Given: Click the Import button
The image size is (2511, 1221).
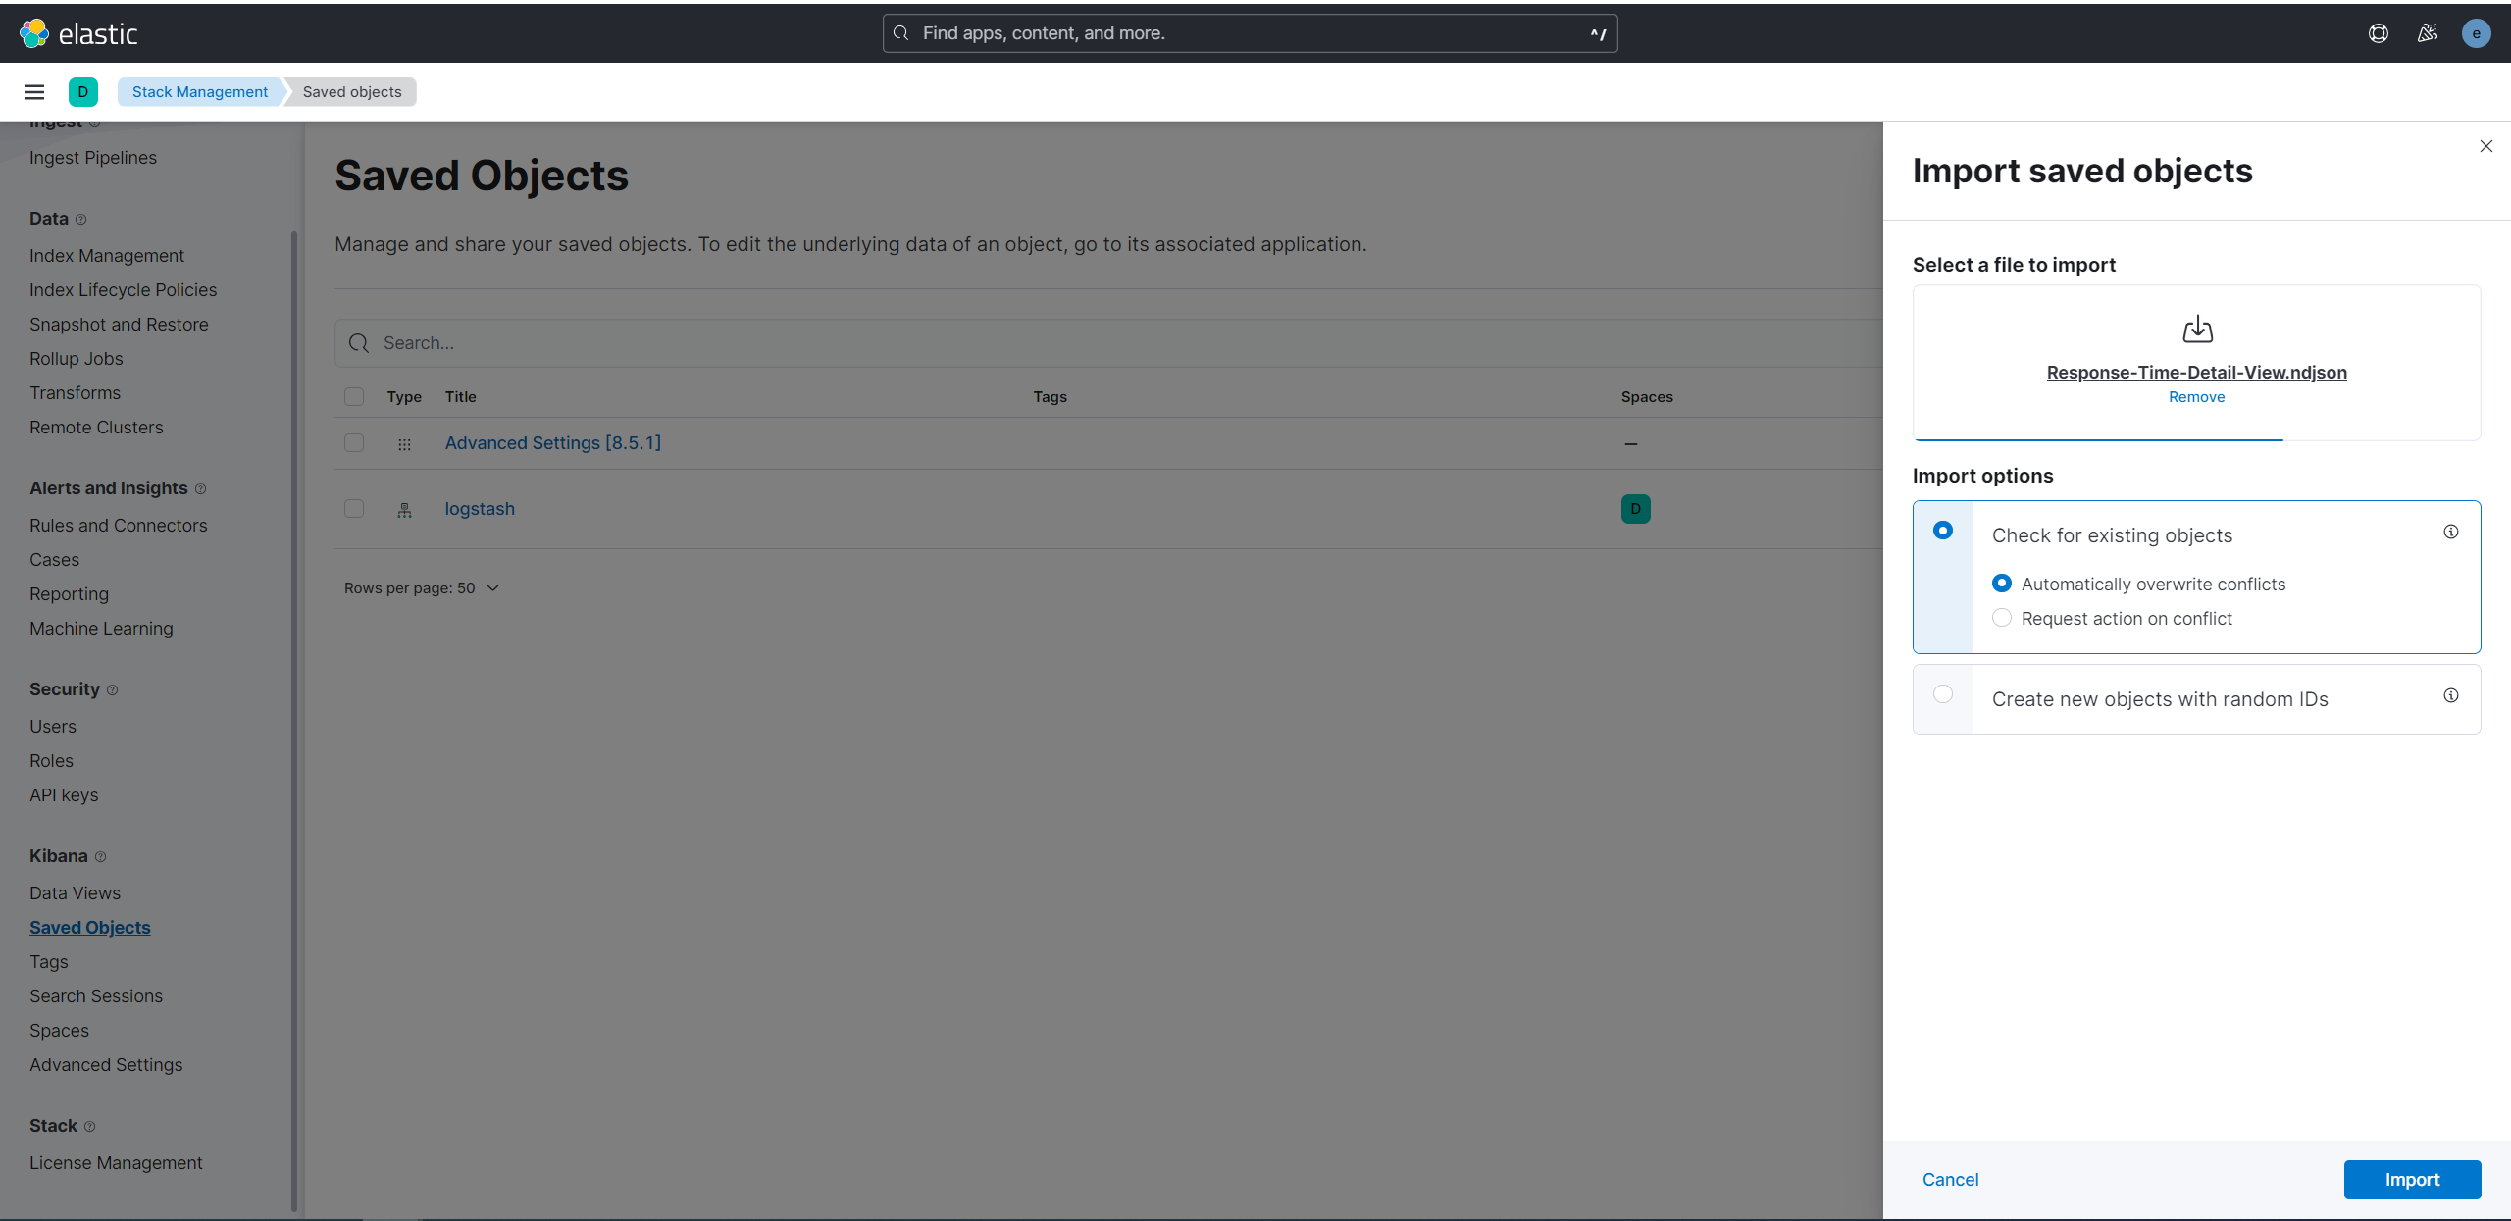Looking at the screenshot, I should coord(2412,1179).
